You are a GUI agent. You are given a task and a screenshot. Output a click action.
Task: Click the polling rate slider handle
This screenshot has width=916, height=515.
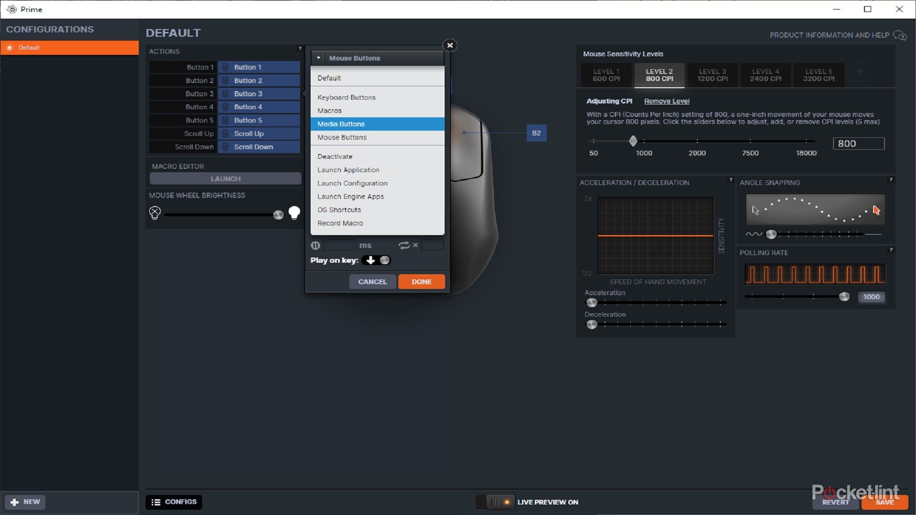pos(844,297)
